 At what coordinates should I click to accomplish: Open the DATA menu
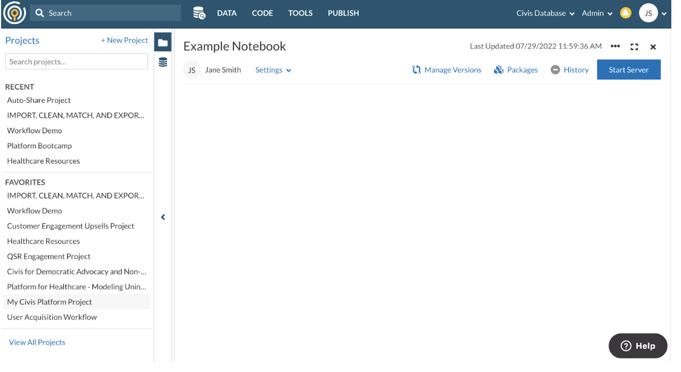[227, 13]
